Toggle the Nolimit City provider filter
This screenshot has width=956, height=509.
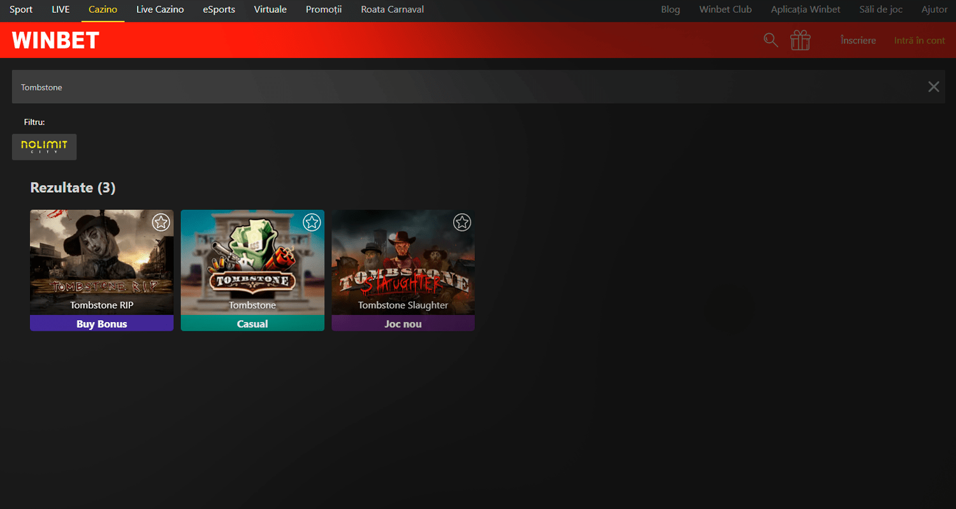44,147
